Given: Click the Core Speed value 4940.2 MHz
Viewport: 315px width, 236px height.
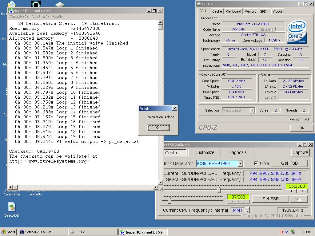Looking at the screenshot, I should (x=237, y=81).
